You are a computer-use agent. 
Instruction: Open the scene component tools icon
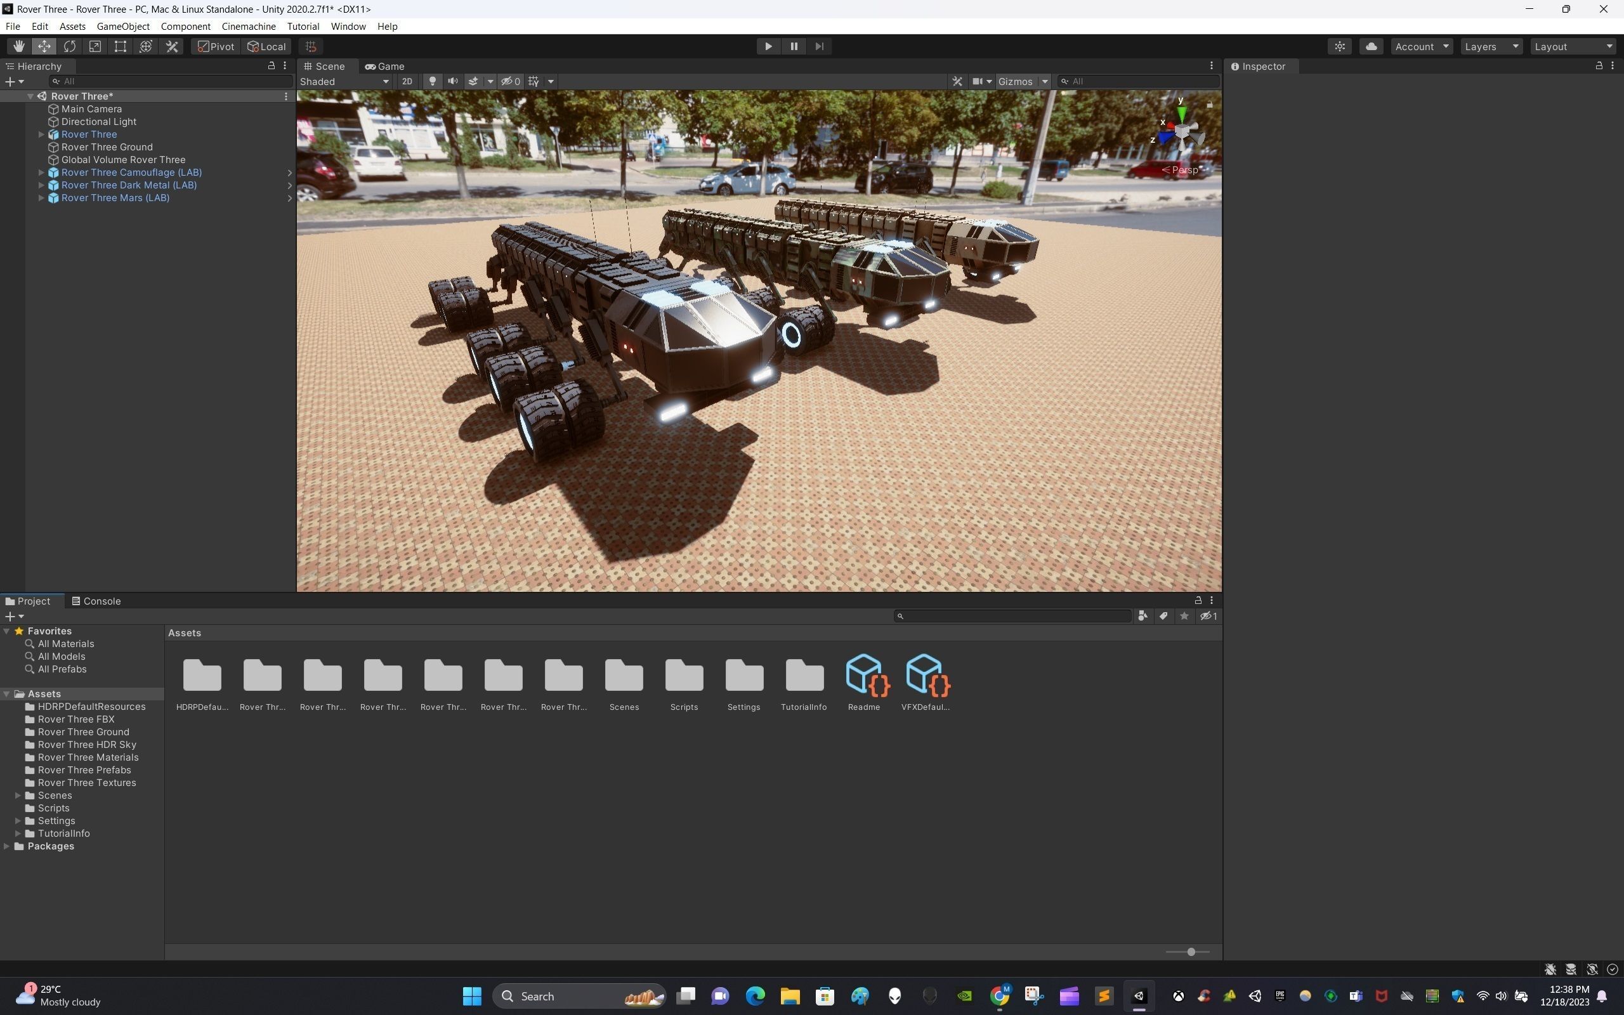click(x=958, y=81)
